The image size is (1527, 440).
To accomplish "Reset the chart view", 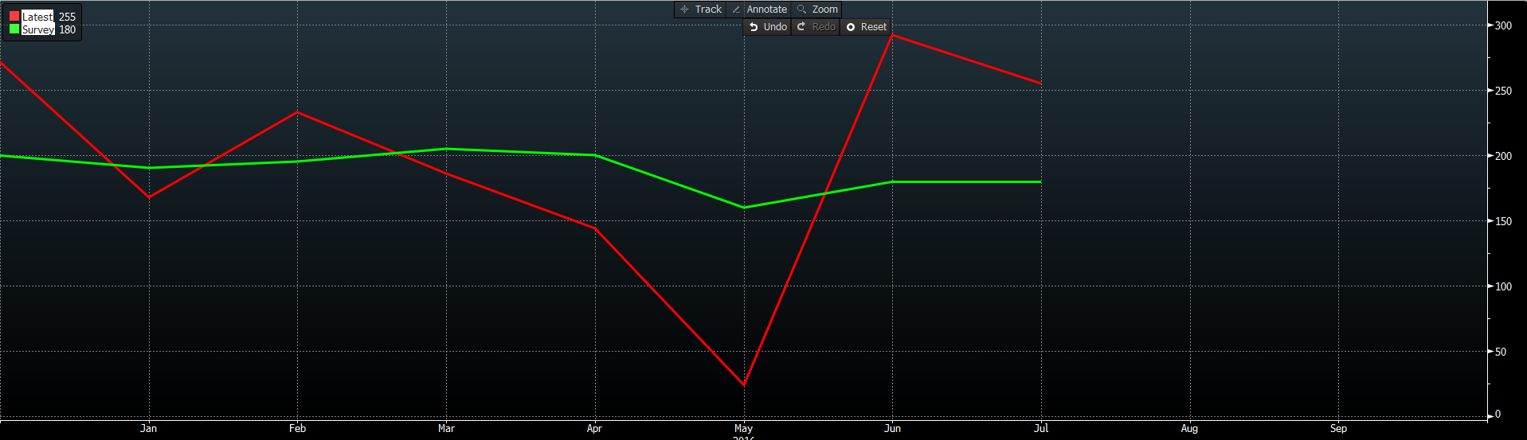I will pos(865,27).
